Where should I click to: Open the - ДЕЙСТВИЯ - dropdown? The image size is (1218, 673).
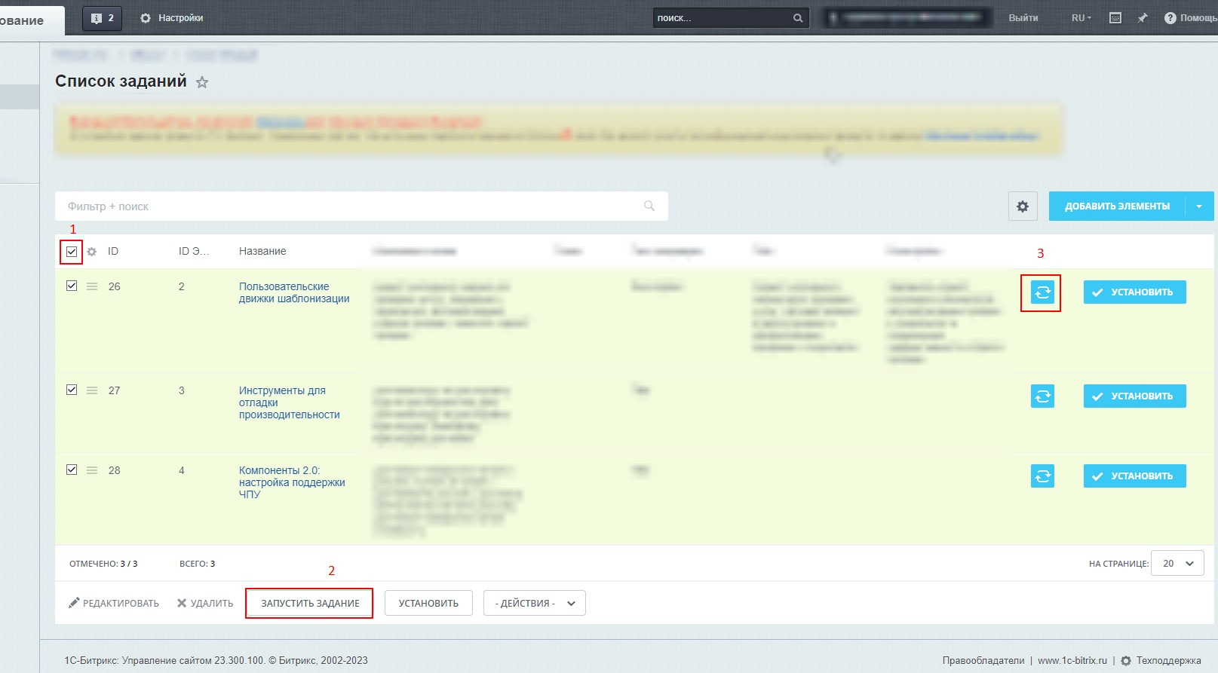(x=535, y=603)
